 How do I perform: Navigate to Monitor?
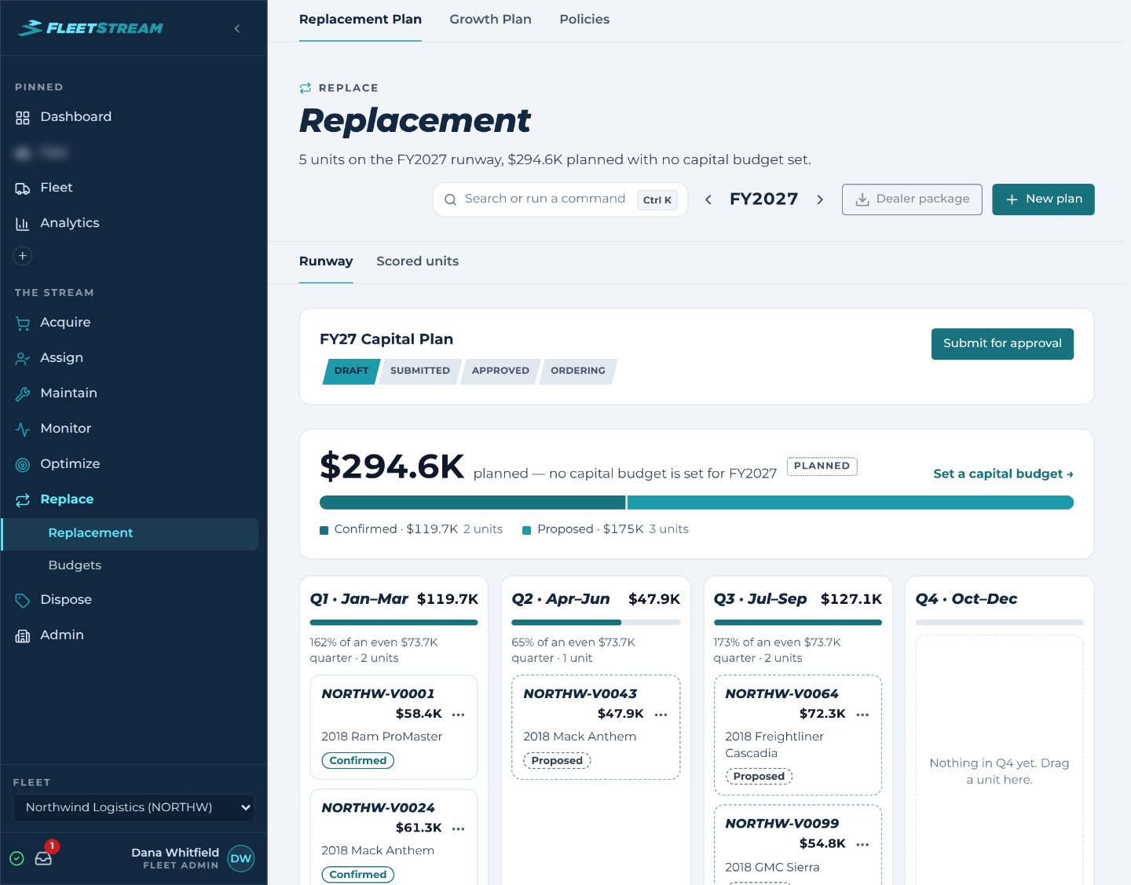(x=134, y=429)
